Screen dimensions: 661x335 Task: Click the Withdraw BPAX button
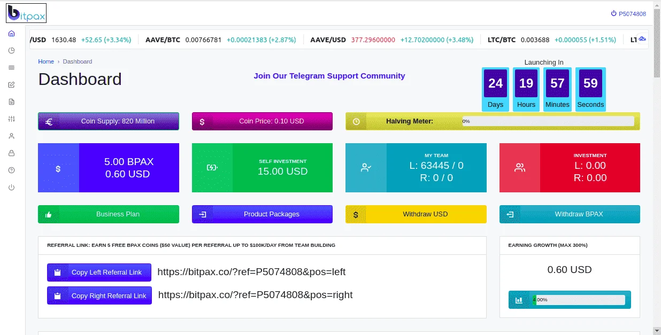pyautogui.click(x=570, y=214)
